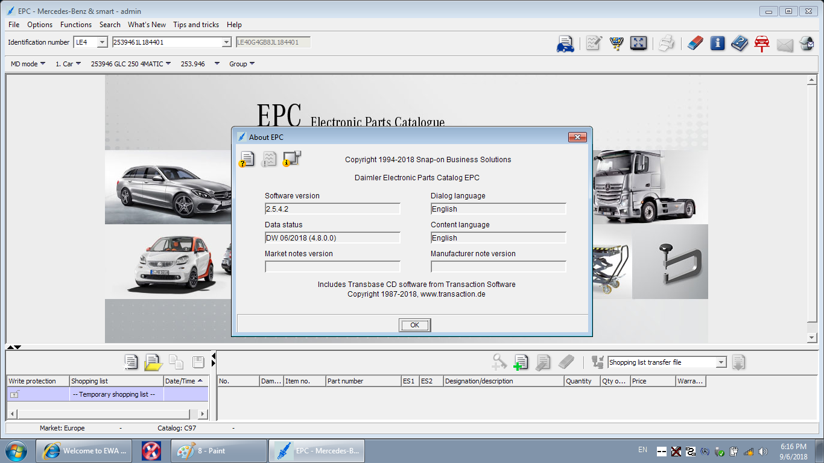Open the Options menu
Image resolution: width=824 pixels, height=463 pixels.
click(x=40, y=25)
